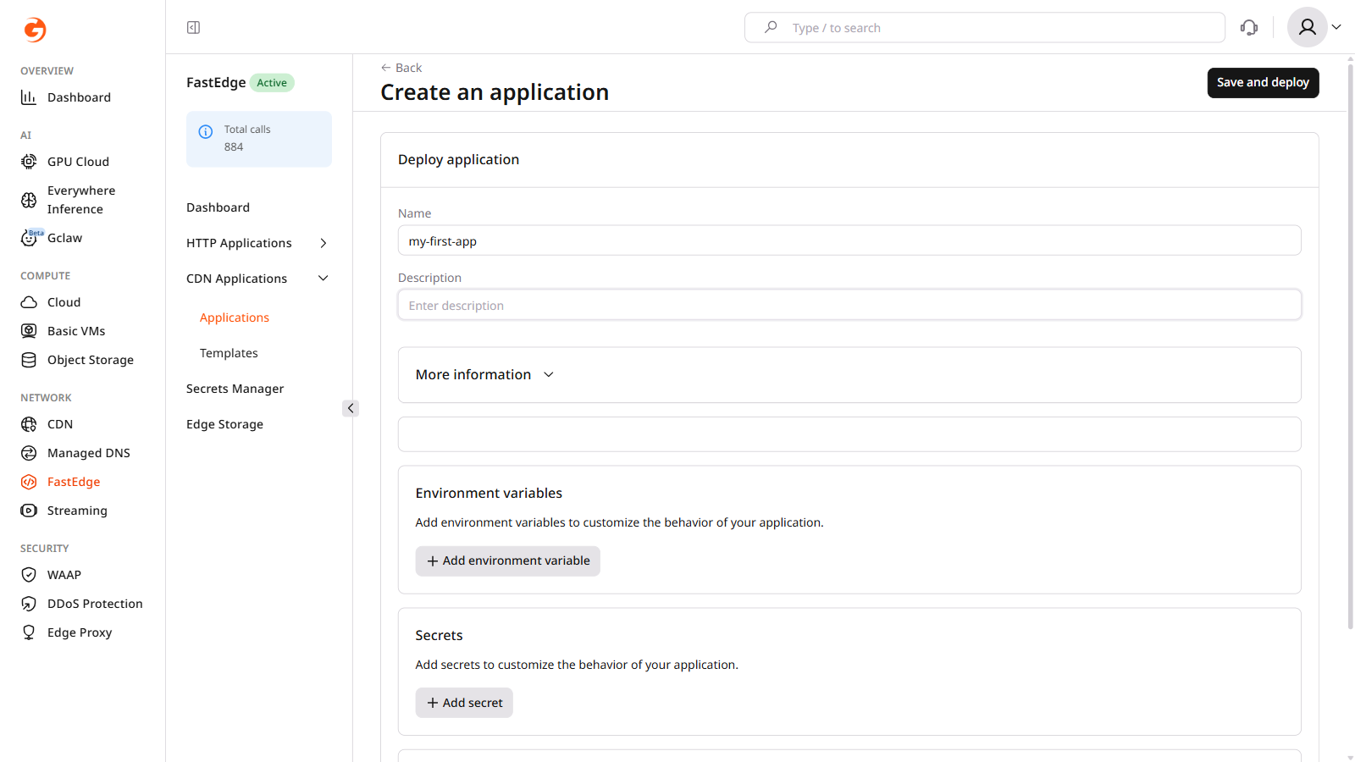Screen dimensions: 1355x762
Task: Click Add secret button
Action: pos(464,703)
